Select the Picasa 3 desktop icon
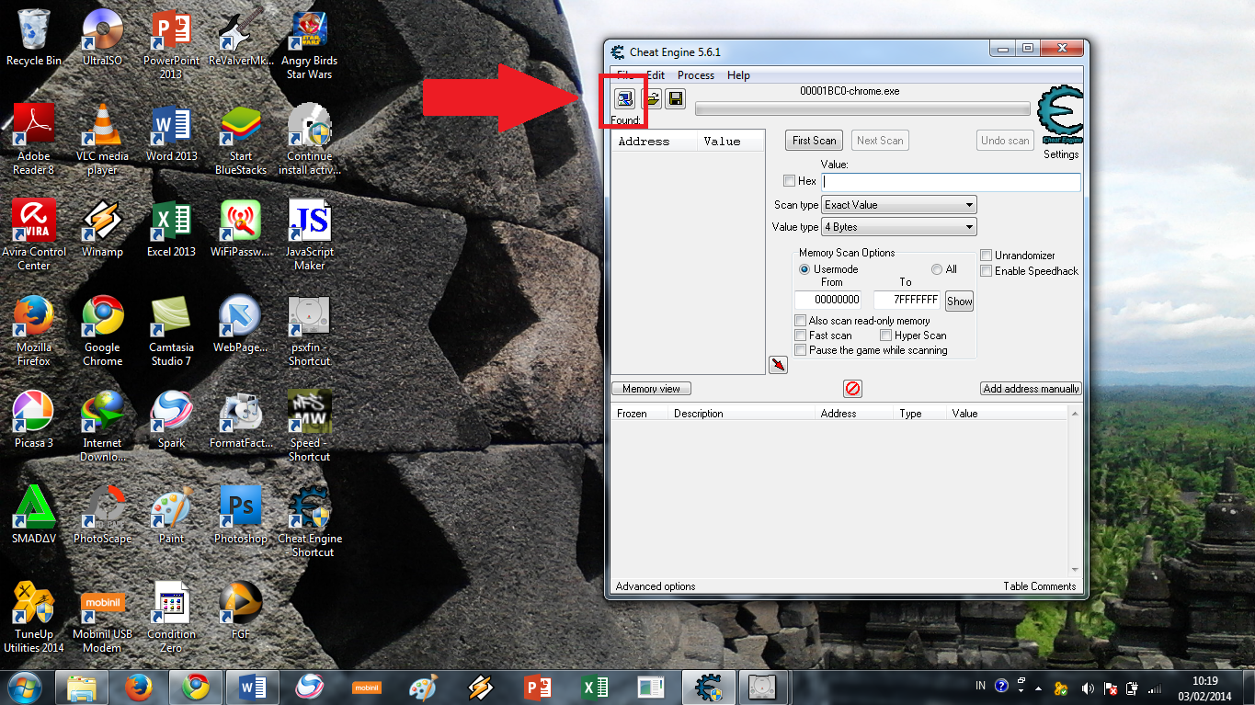This screenshot has height=705, width=1255. 34,420
